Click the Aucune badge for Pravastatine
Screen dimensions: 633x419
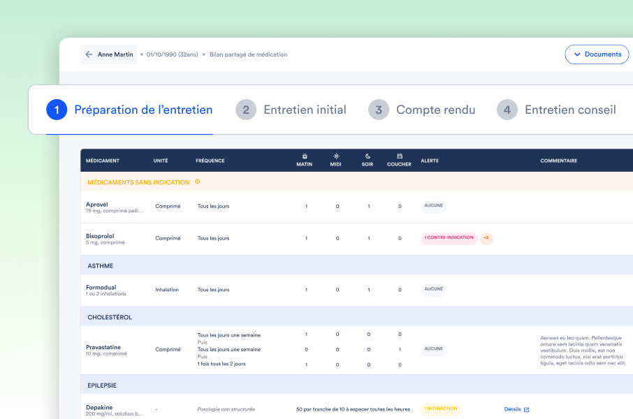click(434, 349)
